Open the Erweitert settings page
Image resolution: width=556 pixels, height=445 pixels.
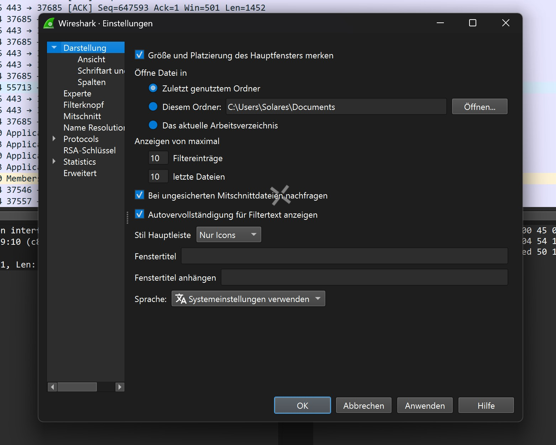80,173
